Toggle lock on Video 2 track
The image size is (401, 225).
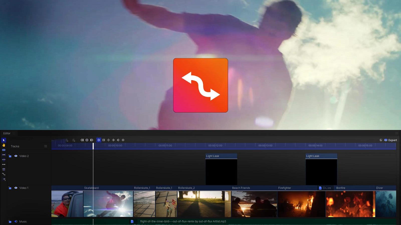[x=10, y=156]
